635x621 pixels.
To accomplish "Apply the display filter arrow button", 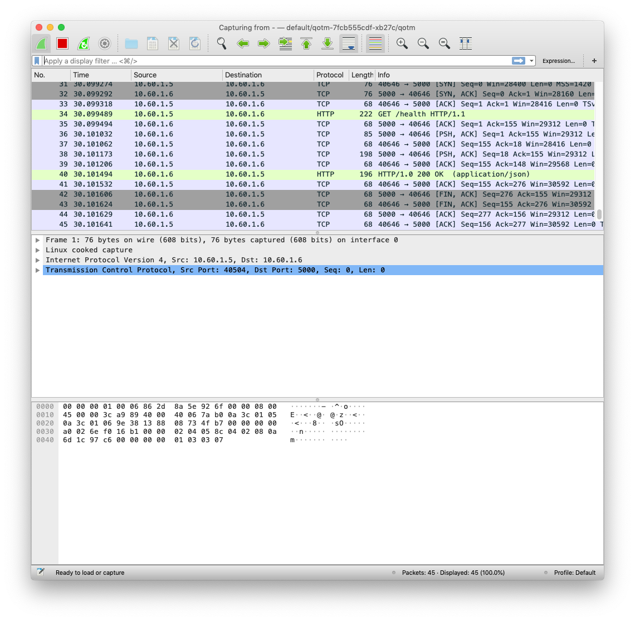I will 519,61.
